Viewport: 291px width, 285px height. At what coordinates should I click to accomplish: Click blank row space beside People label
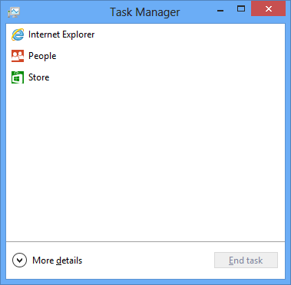[170, 56]
